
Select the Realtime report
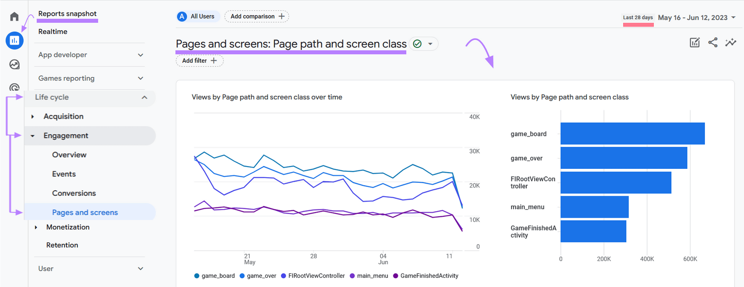pyautogui.click(x=53, y=32)
